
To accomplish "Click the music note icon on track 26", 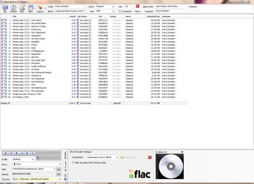I will pyautogui.click(x=6, y=97).
